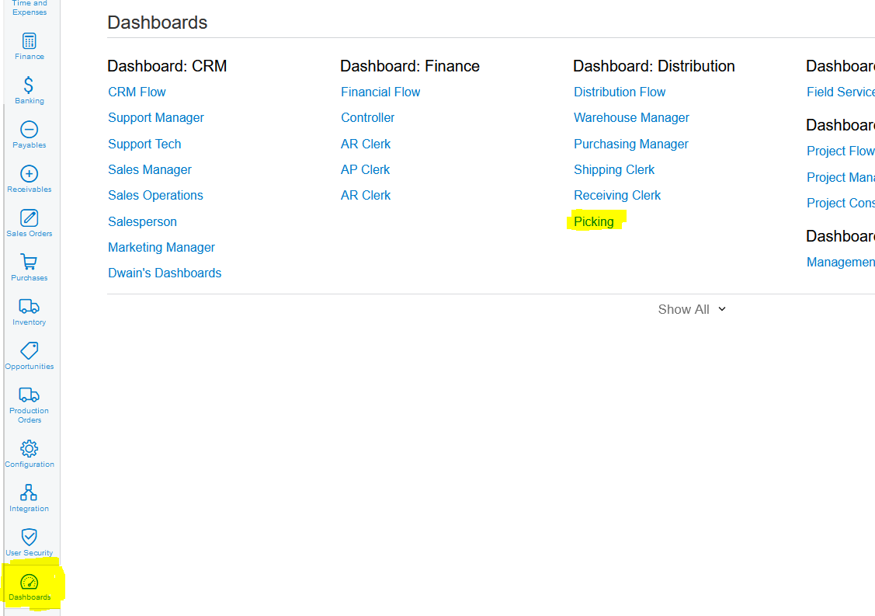This screenshot has width=875, height=616.
Task: Open Payables minus-circle icon
Action: 30,130
